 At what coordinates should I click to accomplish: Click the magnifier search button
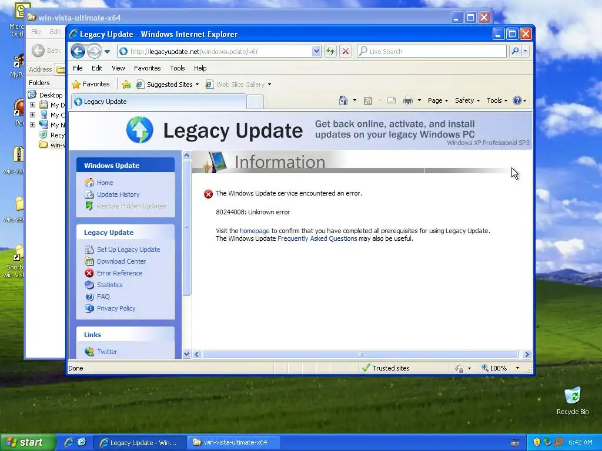pyautogui.click(x=515, y=52)
